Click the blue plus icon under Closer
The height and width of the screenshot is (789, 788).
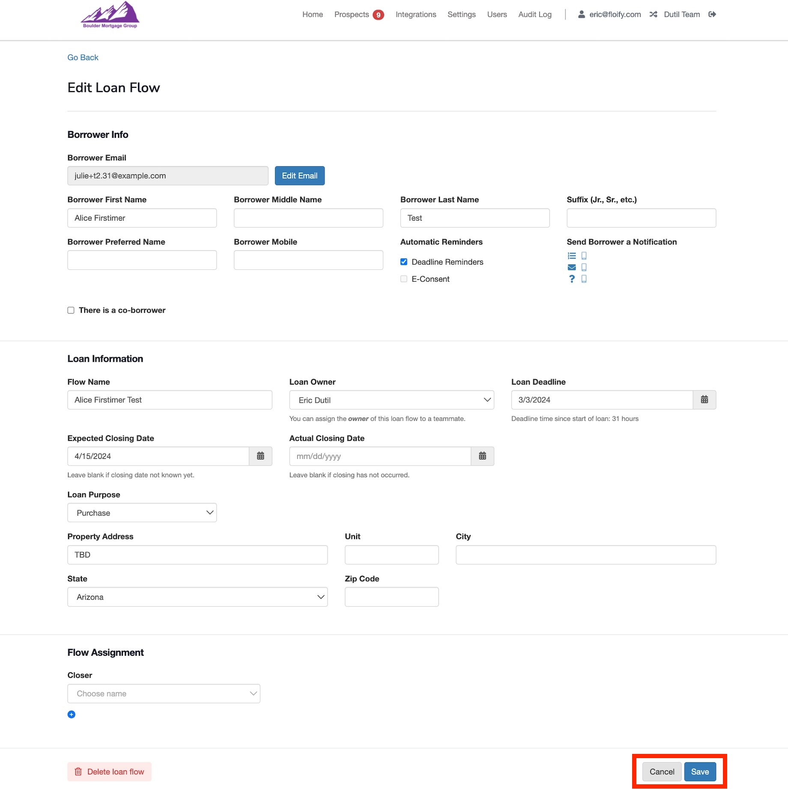pos(72,714)
